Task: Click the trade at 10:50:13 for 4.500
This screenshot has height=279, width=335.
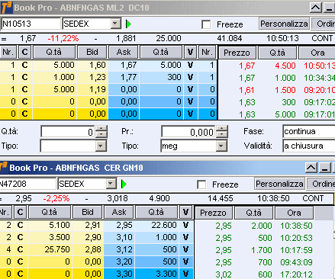Action: (x=277, y=66)
